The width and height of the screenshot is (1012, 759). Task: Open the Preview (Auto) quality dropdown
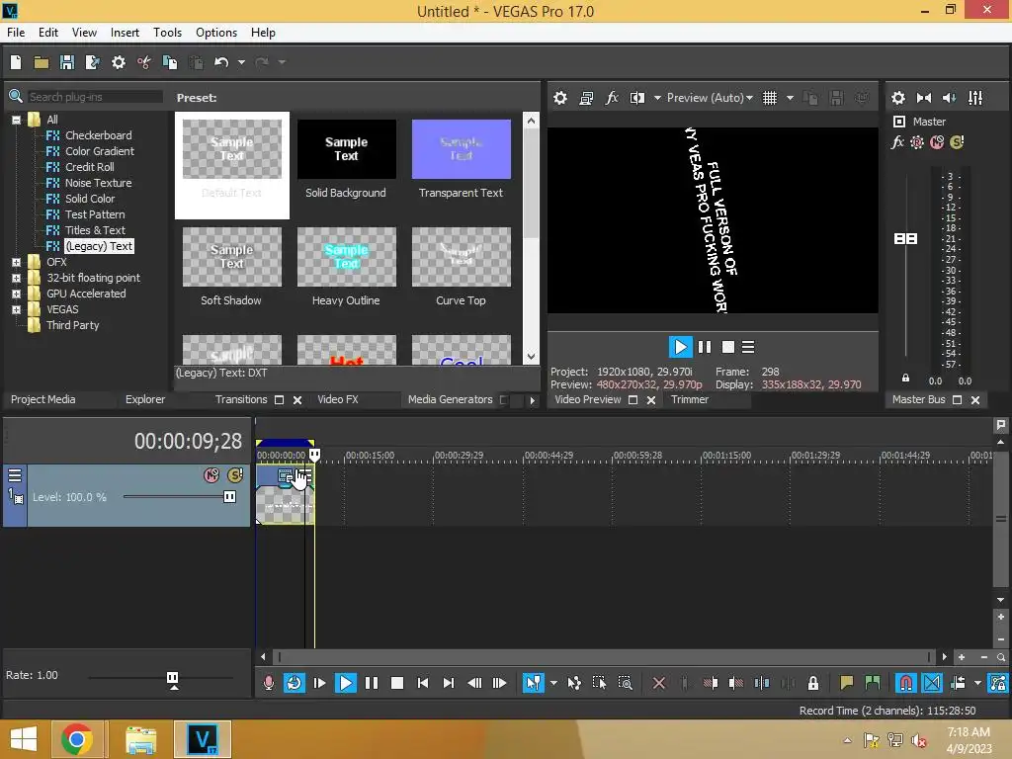[x=710, y=98]
